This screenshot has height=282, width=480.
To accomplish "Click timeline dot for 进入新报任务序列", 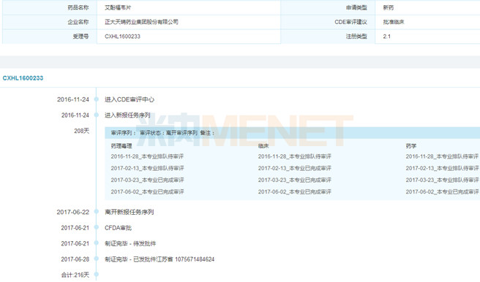I will tap(97, 115).
